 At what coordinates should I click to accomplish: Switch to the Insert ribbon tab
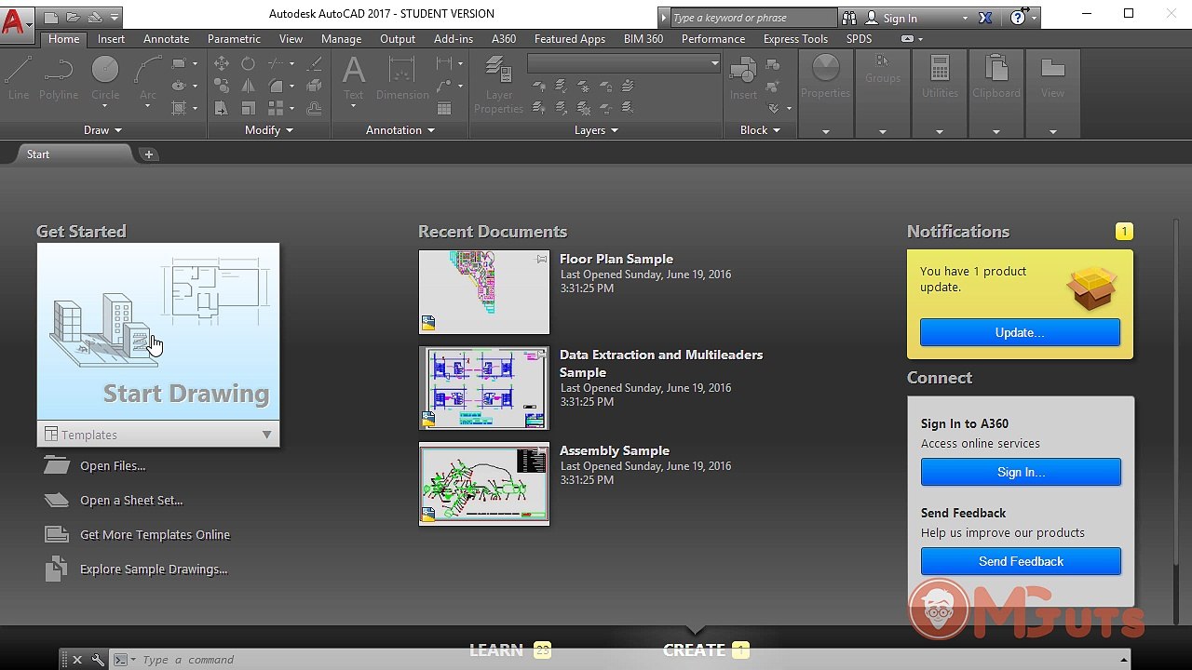pyautogui.click(x=111, y=39)
